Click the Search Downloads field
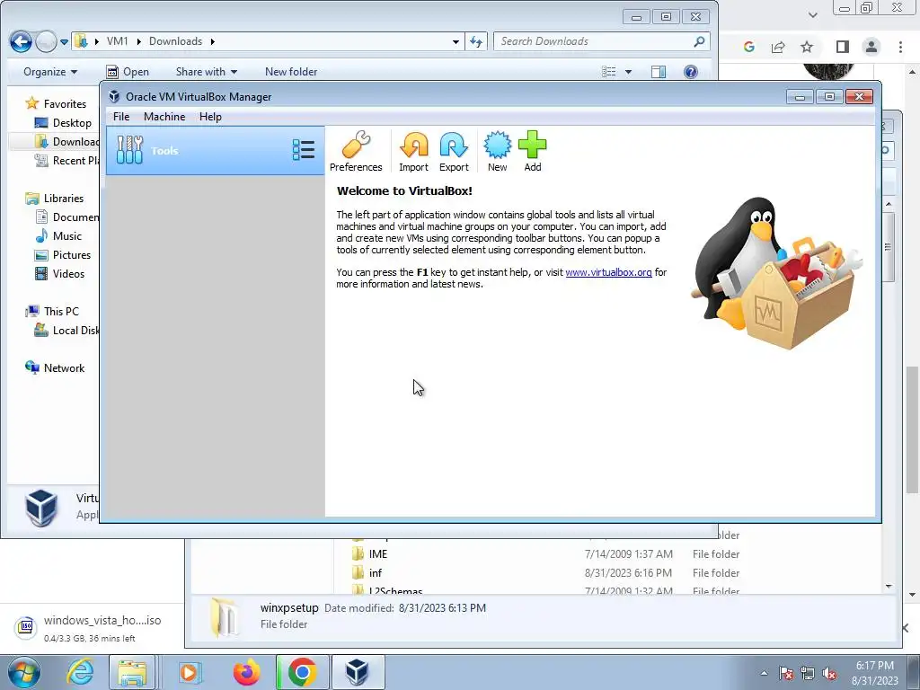Screen dimensions: 920x690 click(x=601, y=41)
